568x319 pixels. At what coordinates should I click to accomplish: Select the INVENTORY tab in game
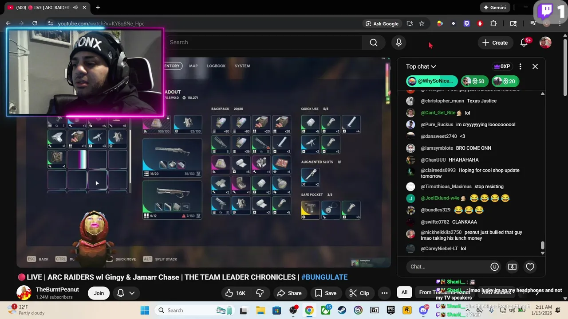172,66
